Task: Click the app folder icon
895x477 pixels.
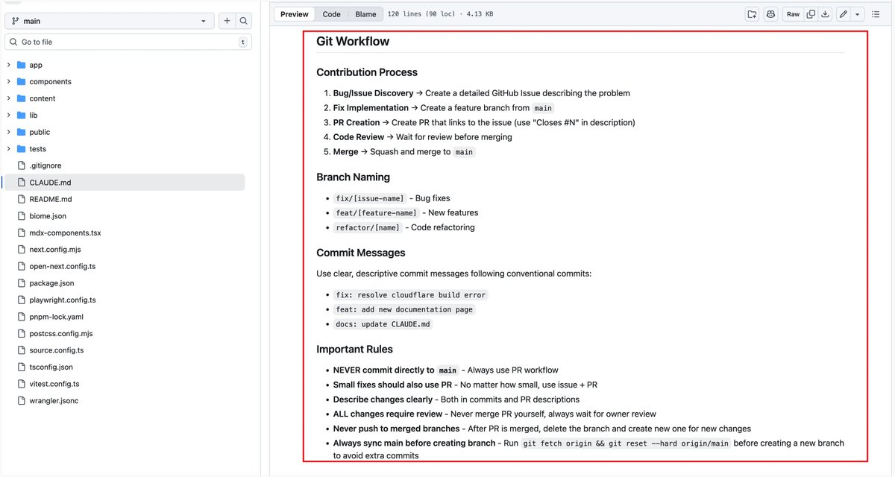Action: [x=21, y=65]
